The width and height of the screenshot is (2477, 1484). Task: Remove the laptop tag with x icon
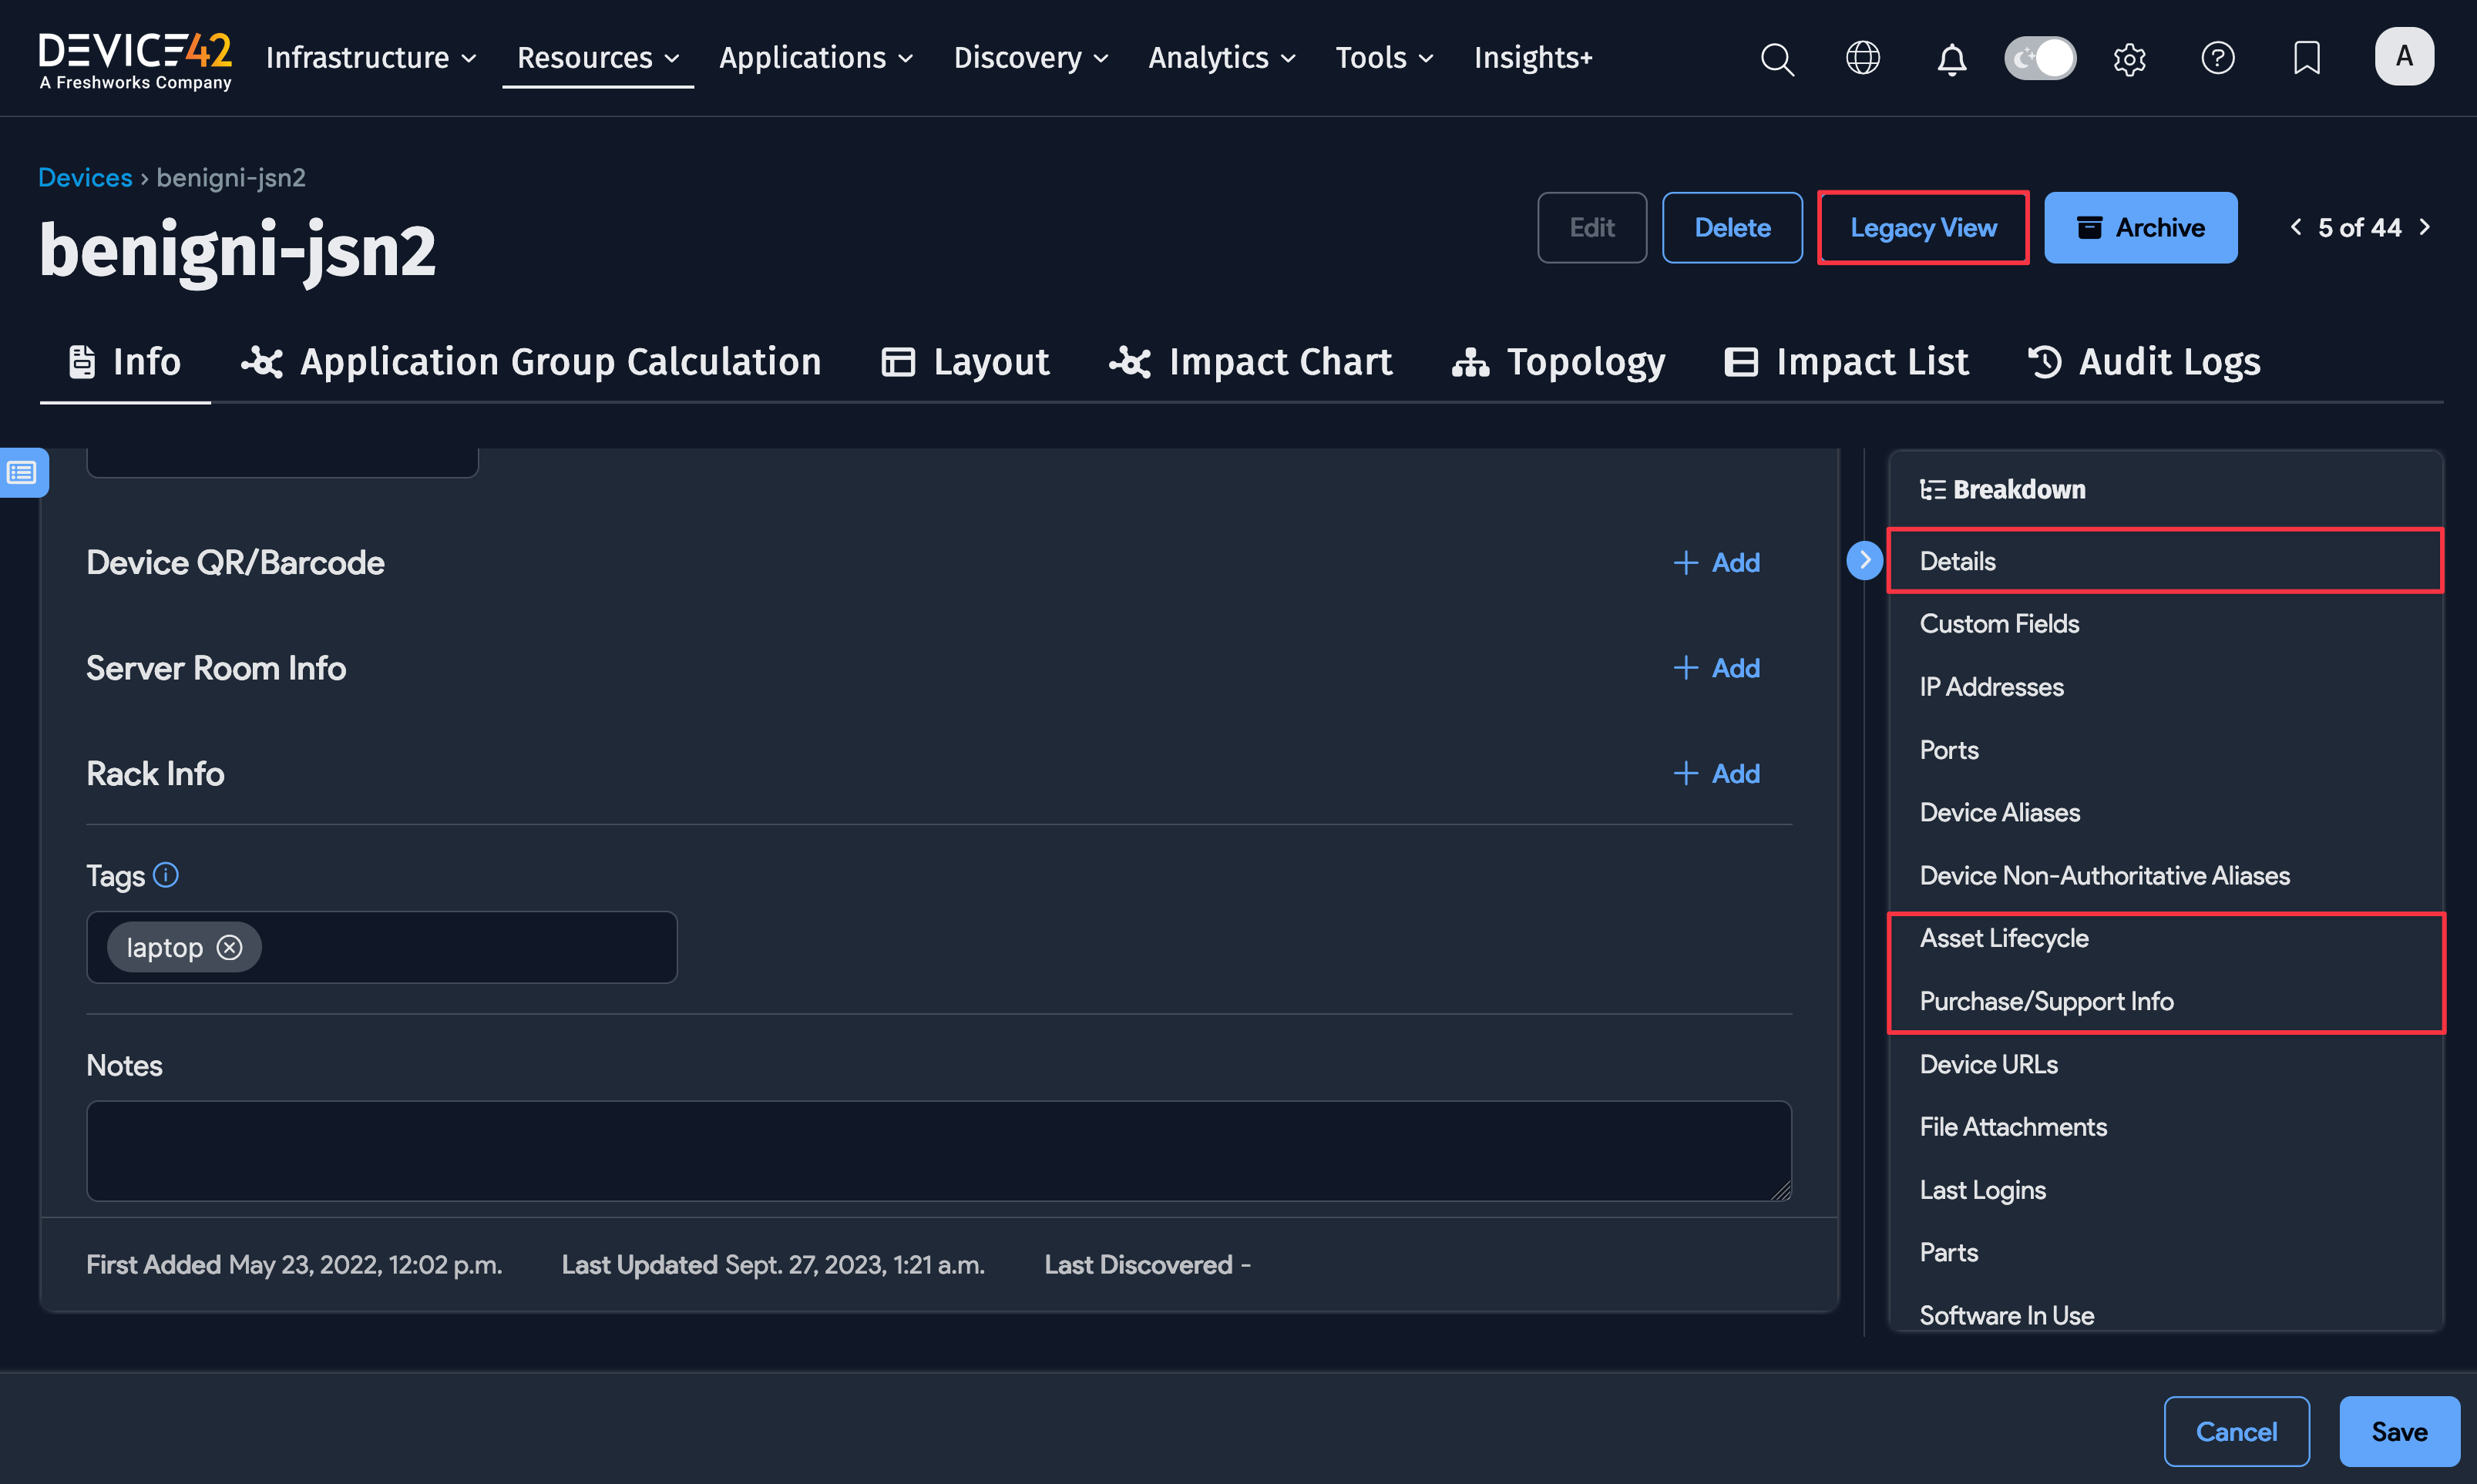tap(230, 947)
